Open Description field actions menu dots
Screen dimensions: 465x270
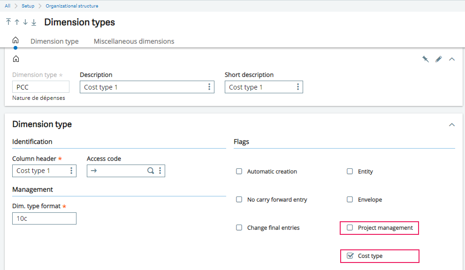coord(209,87)
